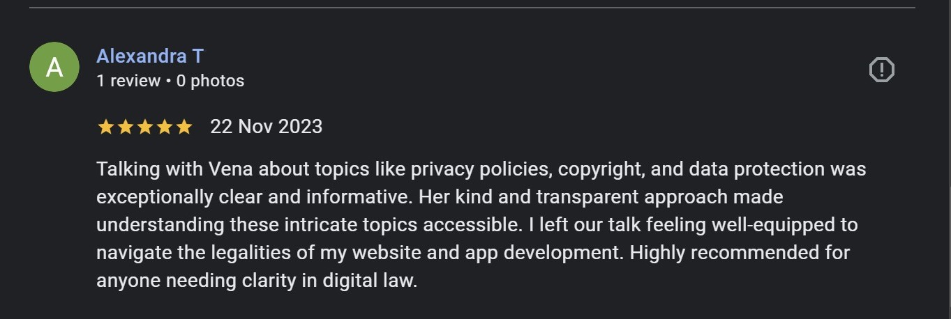Click the third rating star

coord(145,127)
